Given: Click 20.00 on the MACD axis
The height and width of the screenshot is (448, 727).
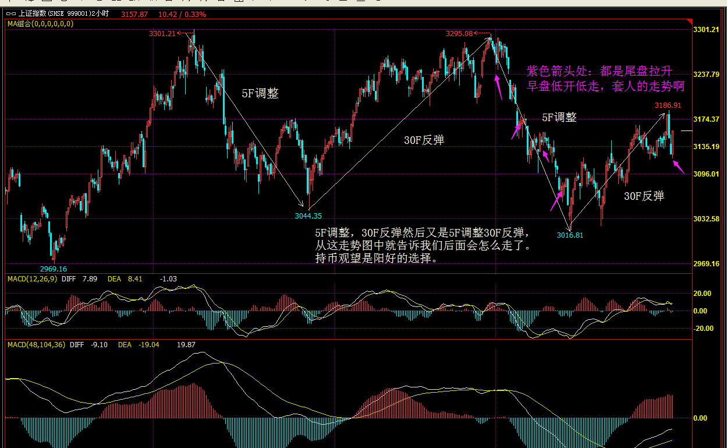Looking at the screenshot, I should [703, 294].
